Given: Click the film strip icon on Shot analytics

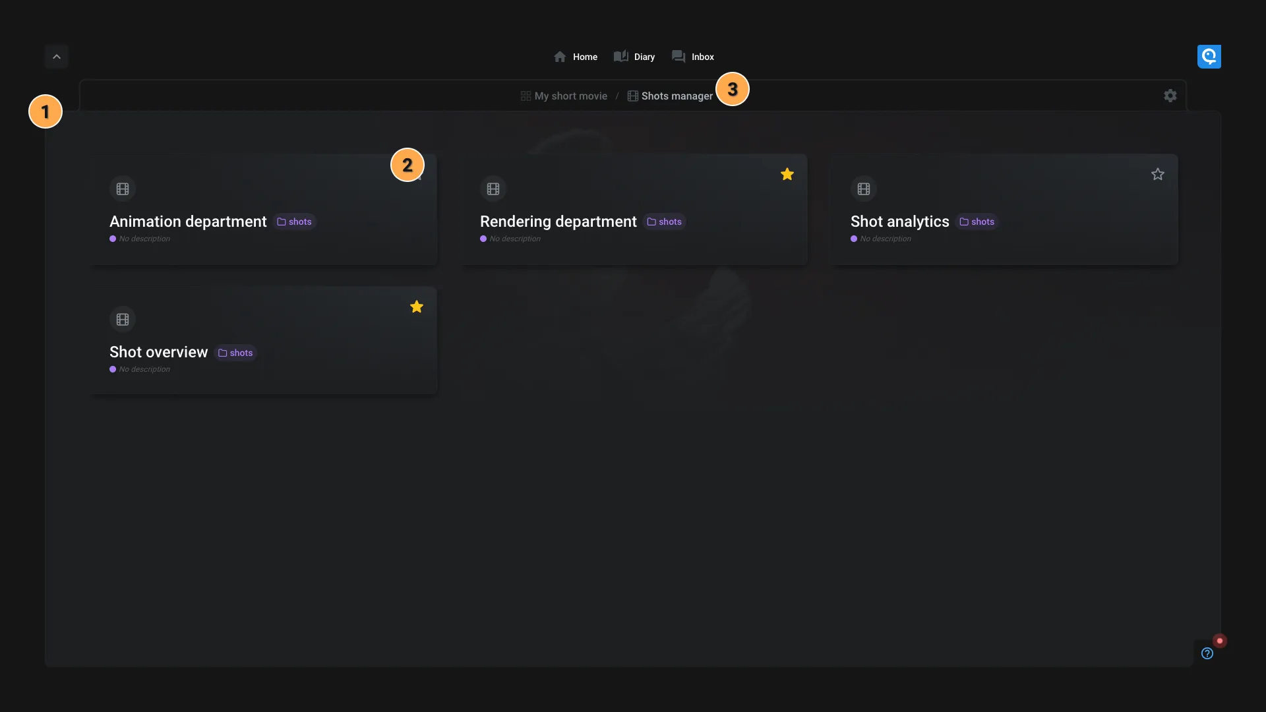Looking at the screenshot, I should (863, 189).
